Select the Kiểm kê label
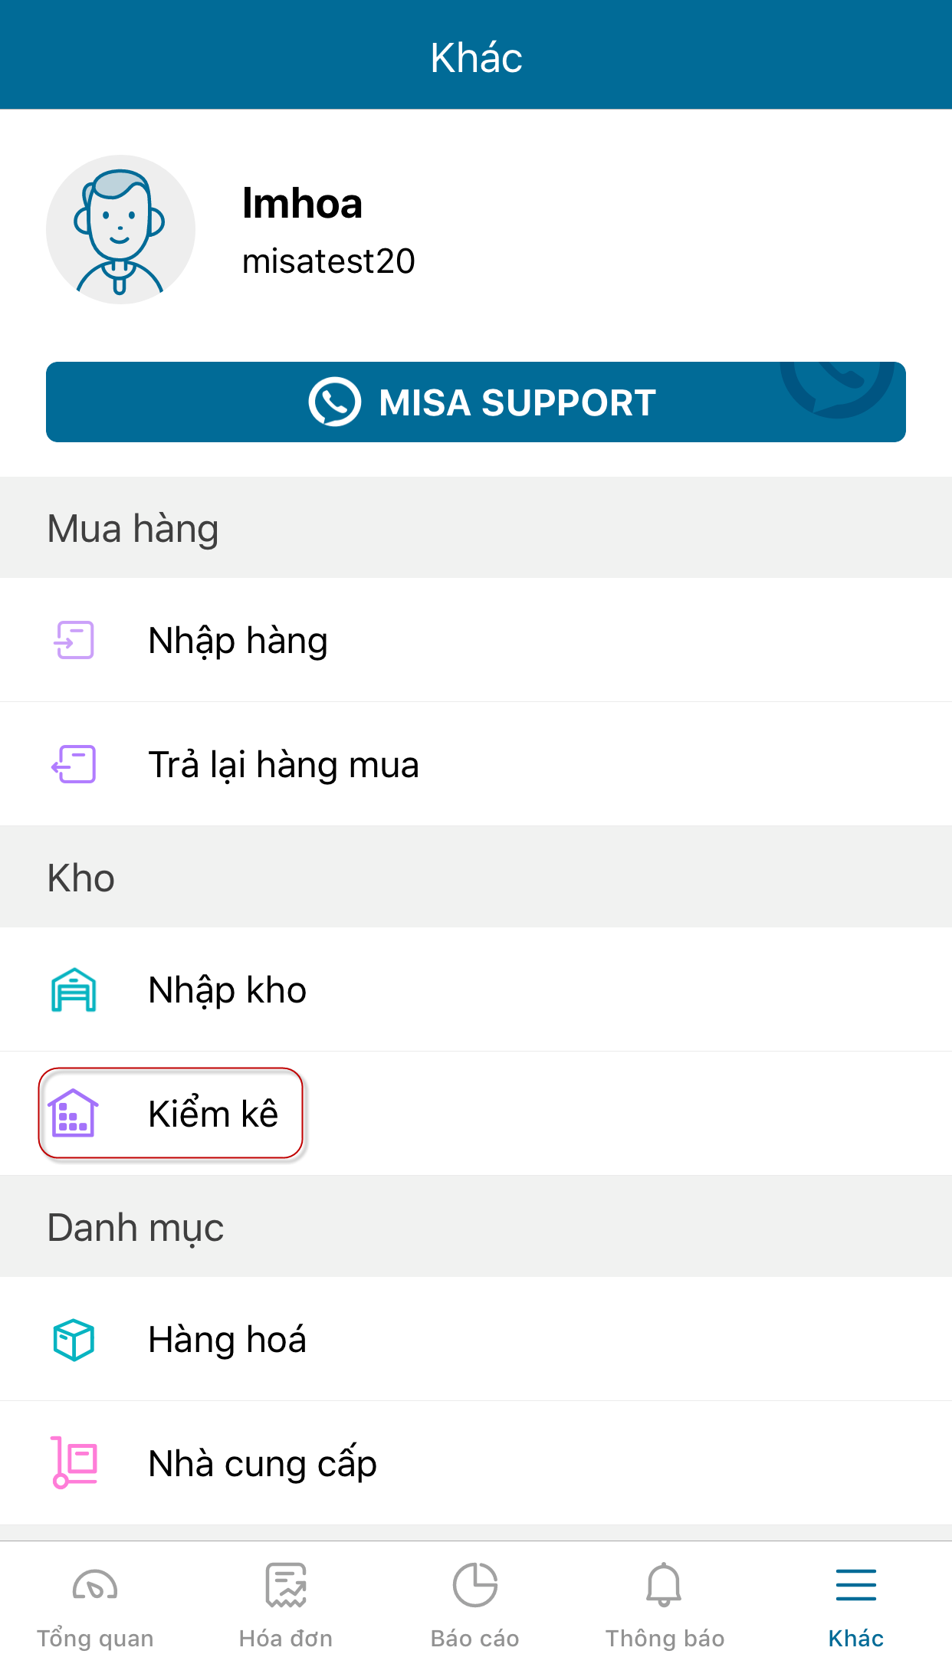Image resolution: width=952 pixels, height=1654 pixels. click(213, 1114)
